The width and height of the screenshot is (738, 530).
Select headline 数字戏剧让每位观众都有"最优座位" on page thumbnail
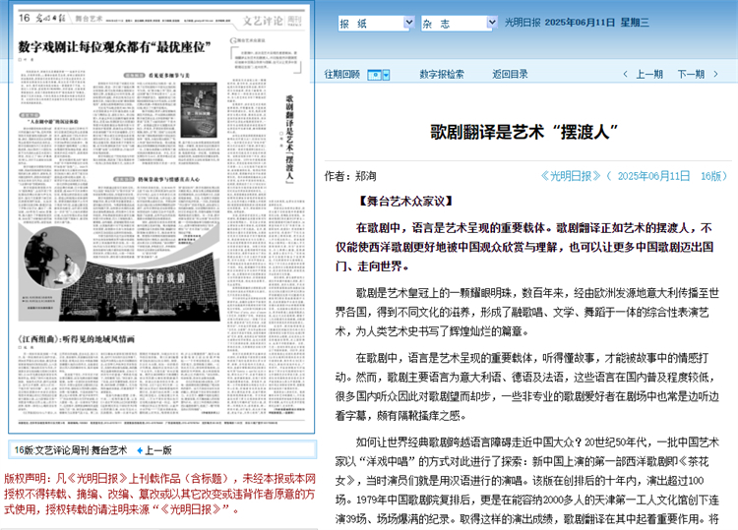[114, 47]
